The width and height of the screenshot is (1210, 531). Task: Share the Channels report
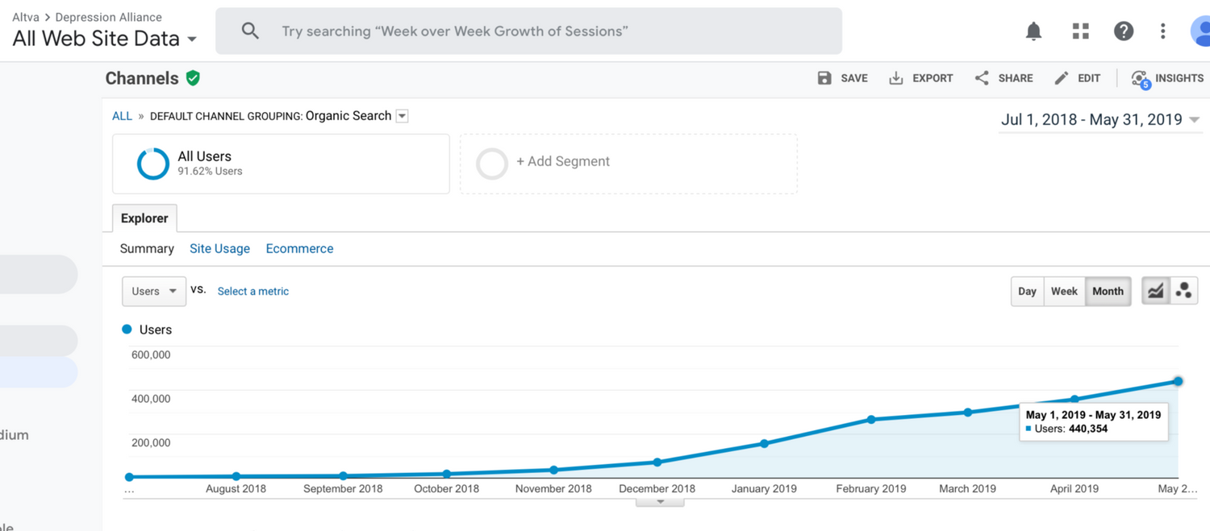point(1003,78)
